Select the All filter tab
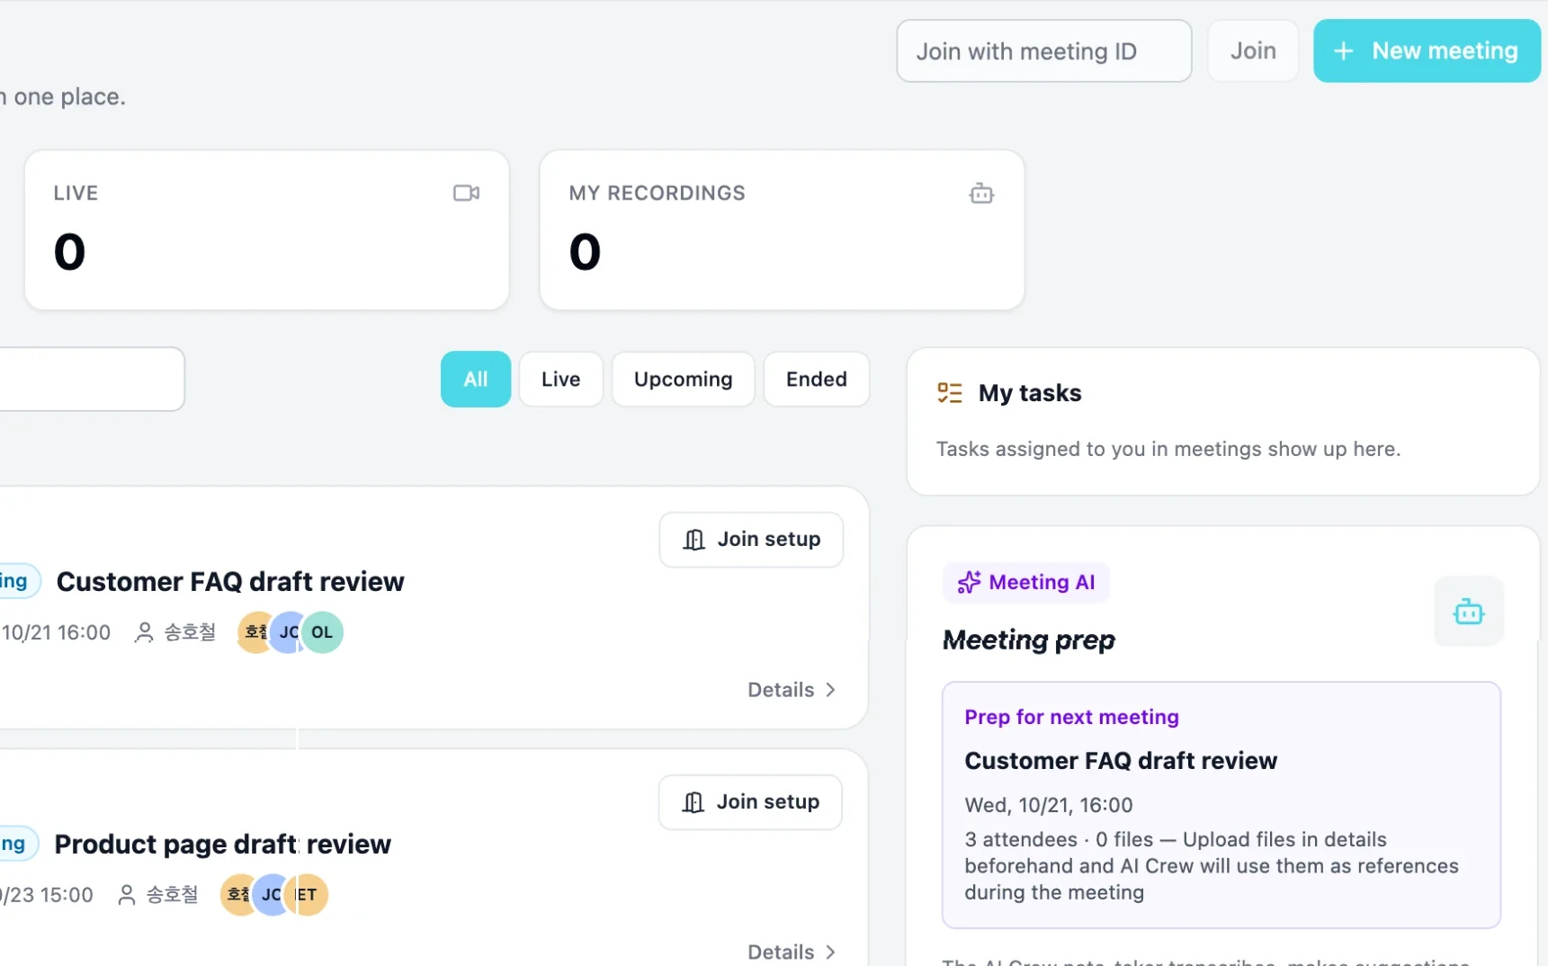 click(476, 380)
